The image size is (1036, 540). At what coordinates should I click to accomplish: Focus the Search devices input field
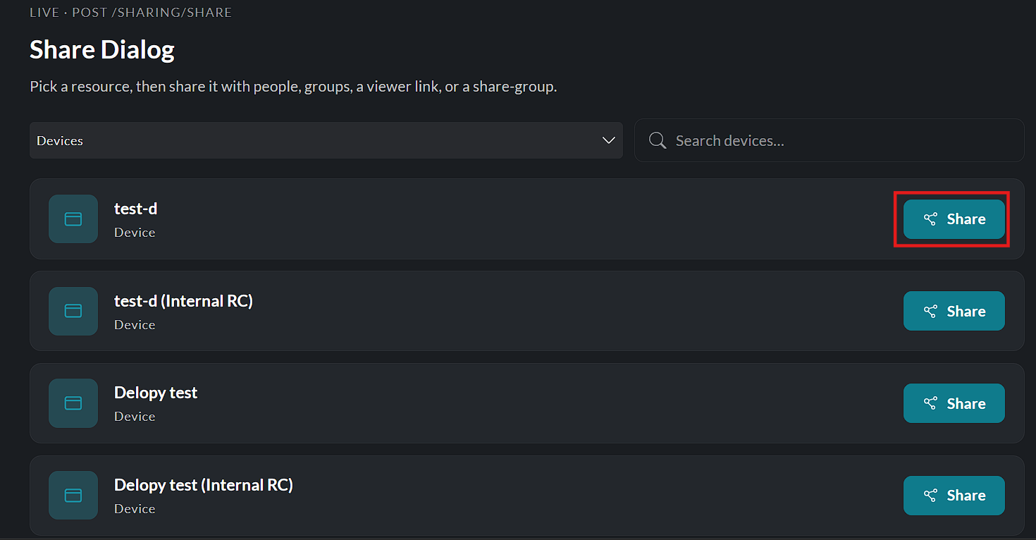coord(830,140)
